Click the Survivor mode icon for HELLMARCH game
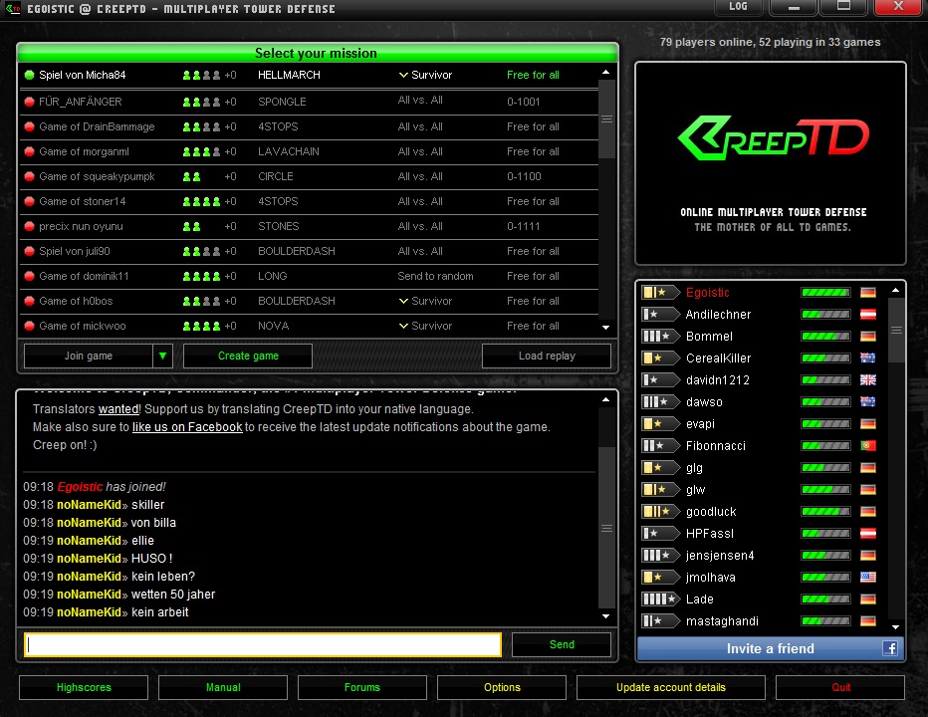The height and width of the screenshot is (717, 928). pyautogui.click(x=403, y=75)
